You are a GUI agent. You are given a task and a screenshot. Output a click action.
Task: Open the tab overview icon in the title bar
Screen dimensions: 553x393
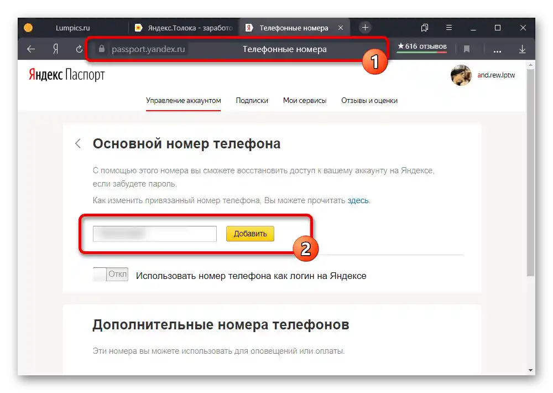tap(425, 28)
